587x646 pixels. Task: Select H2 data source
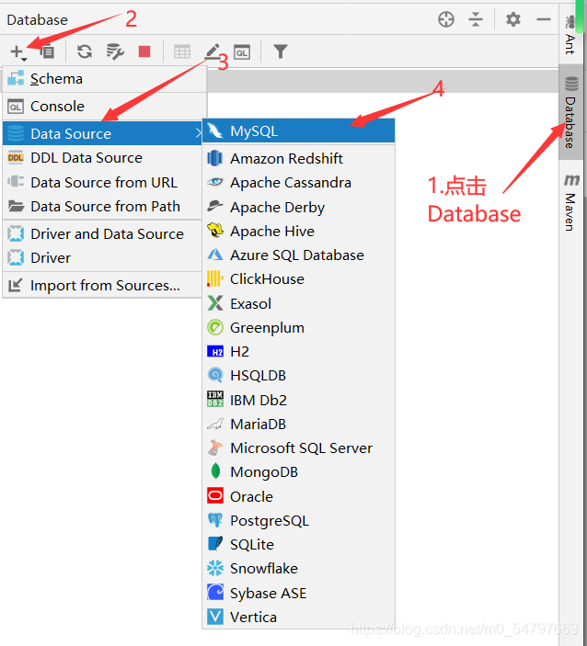299,351
